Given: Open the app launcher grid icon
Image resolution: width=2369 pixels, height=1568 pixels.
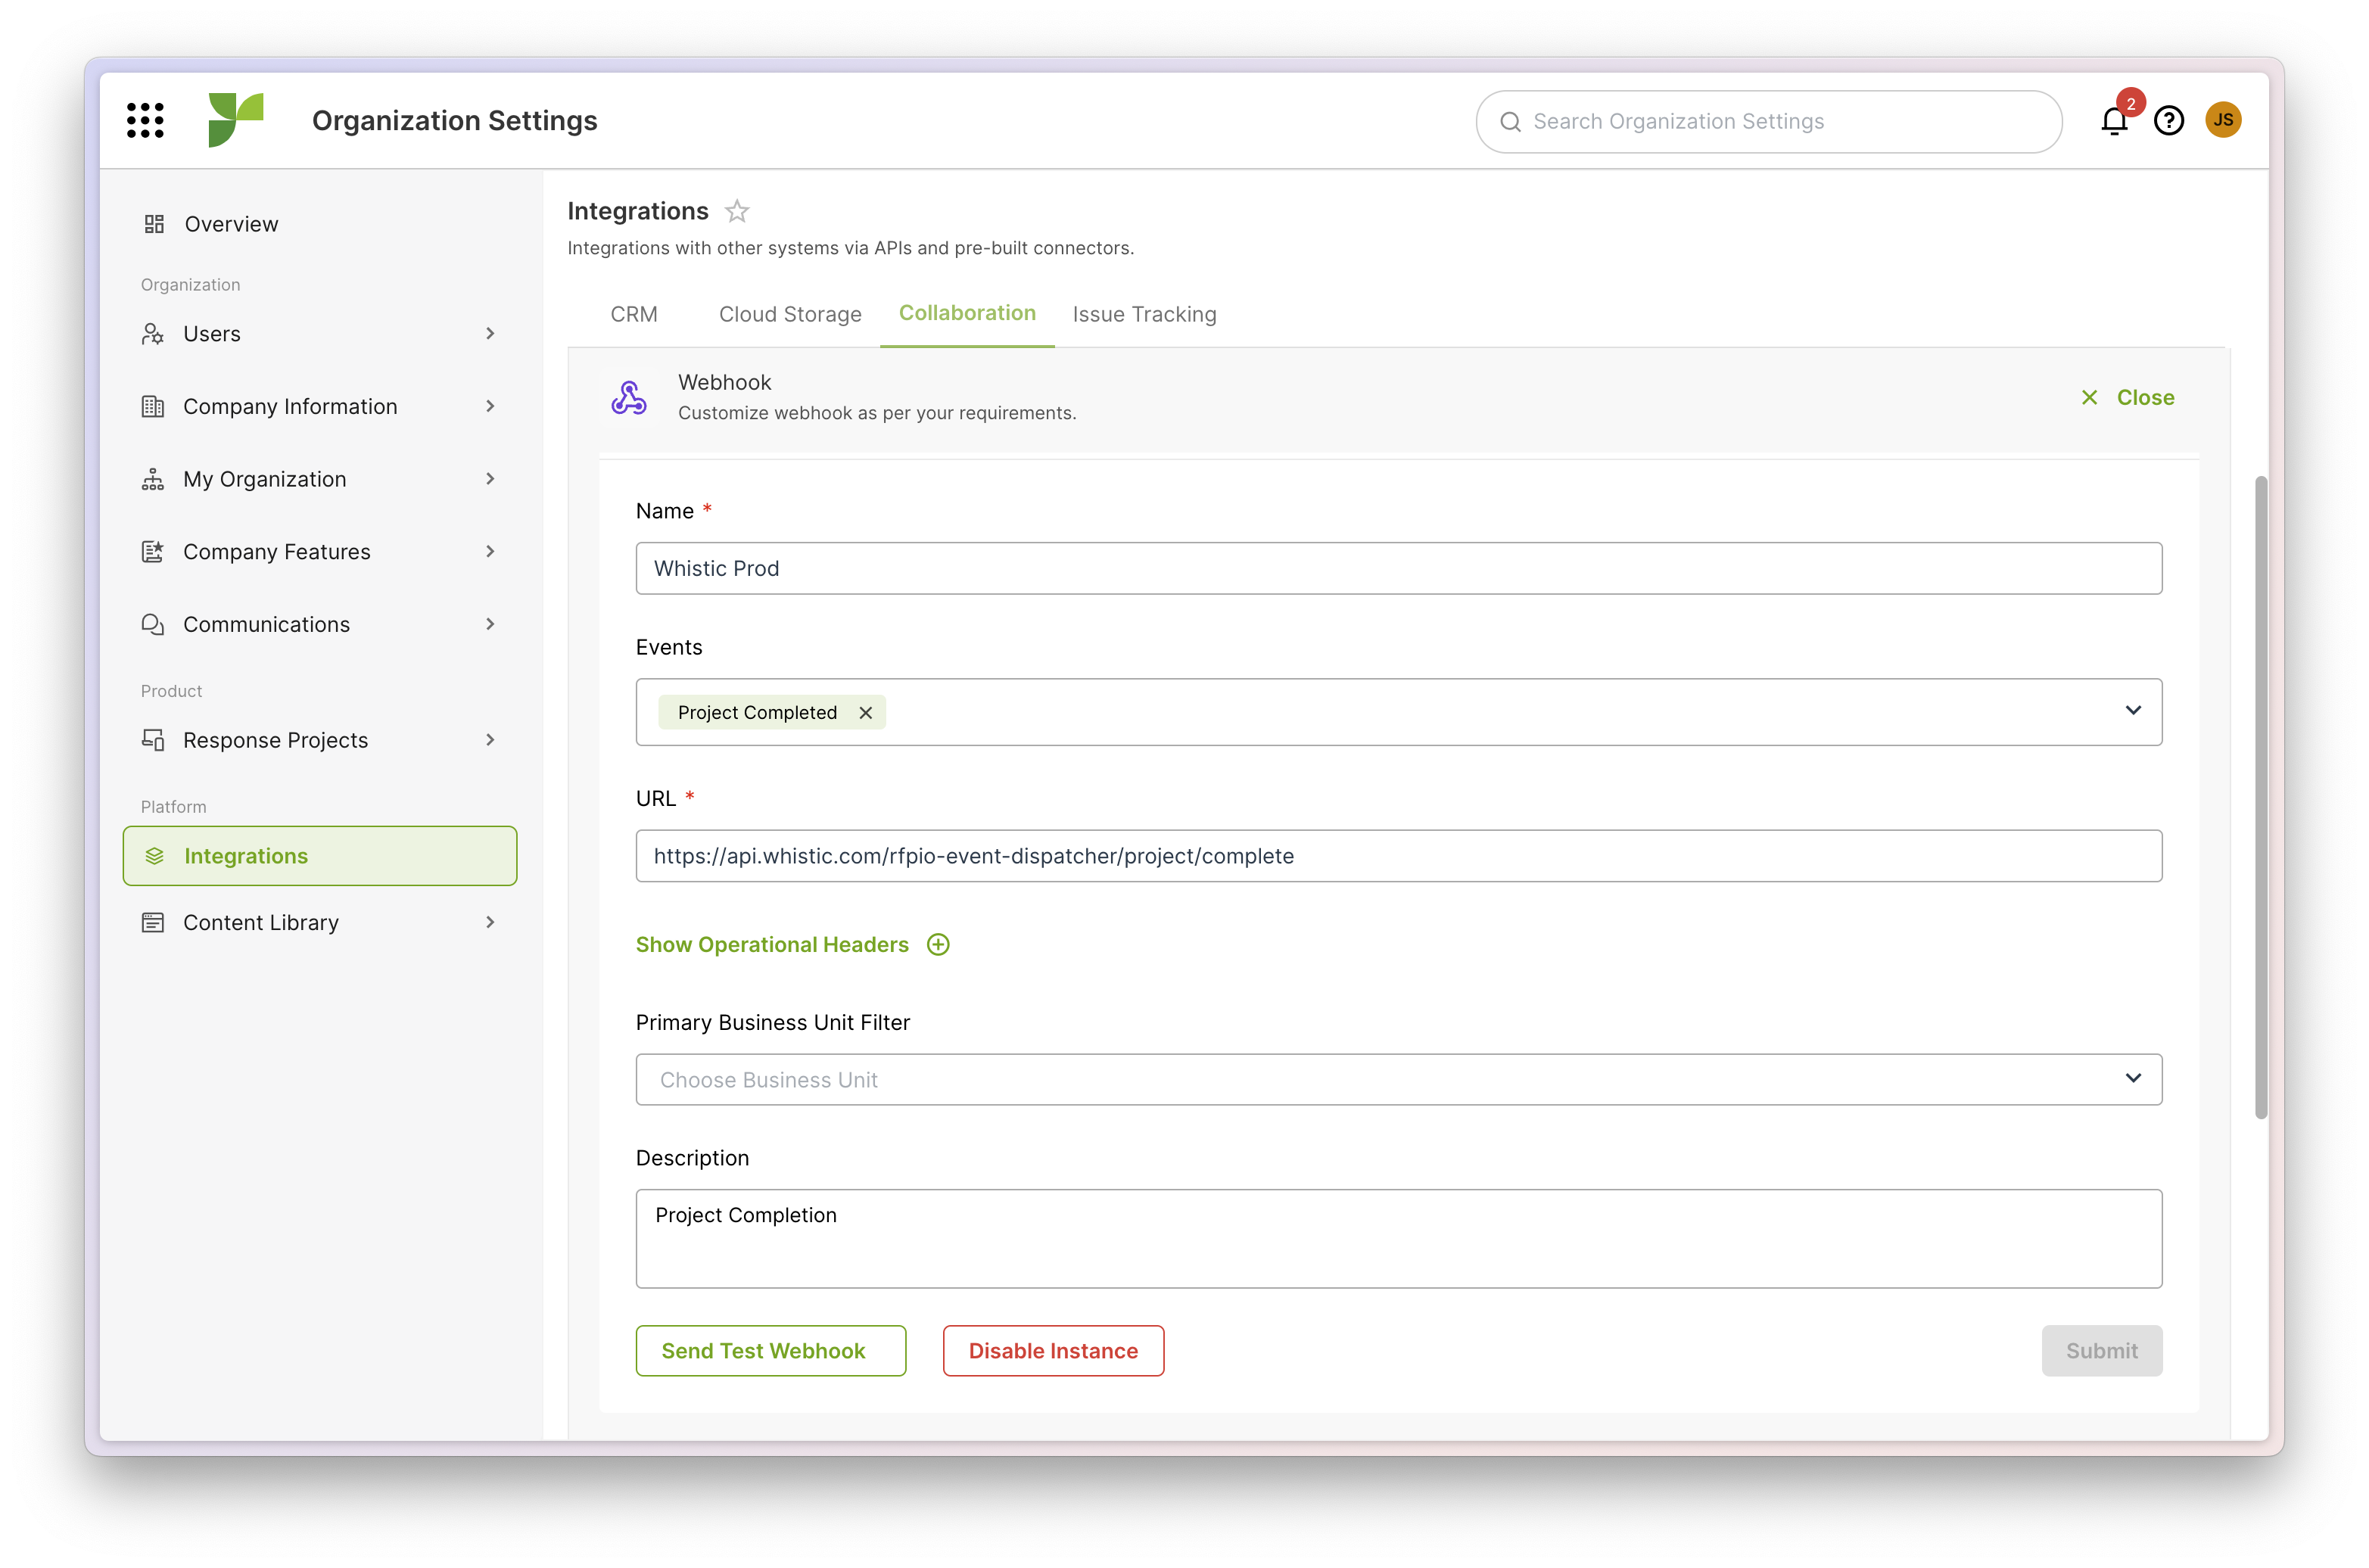Looking at the screenshot, I should (x=145, y=120).
